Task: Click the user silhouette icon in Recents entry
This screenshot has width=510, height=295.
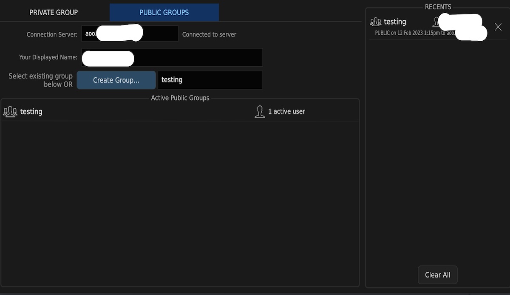Action: click(x=436, y=22)
